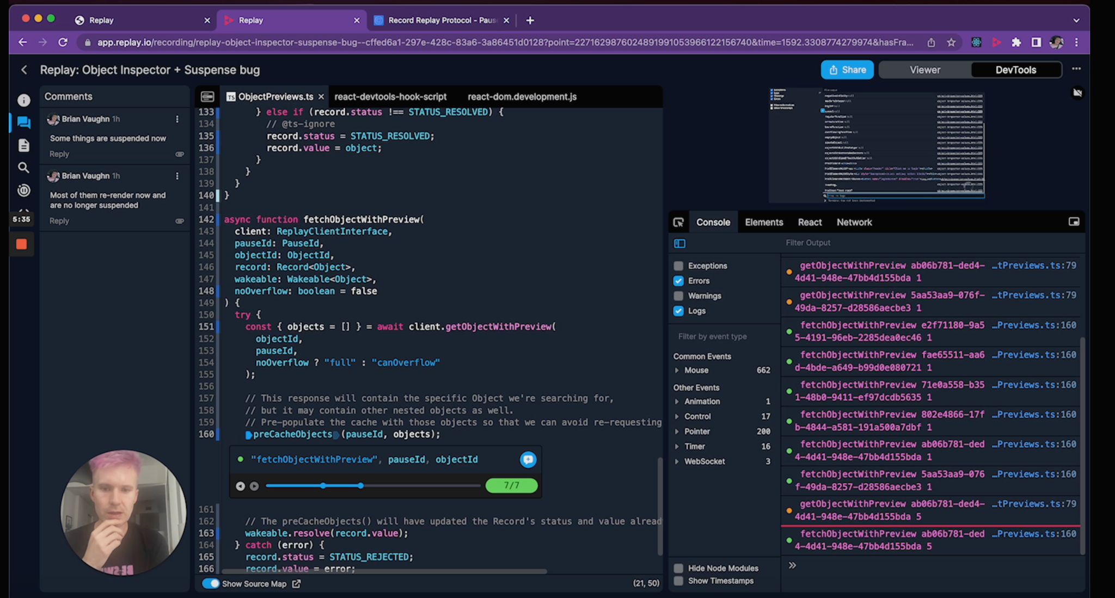The height and width of the screenshot is (598, 1115).
Task: Click the Share button
Action: (847, 70)
